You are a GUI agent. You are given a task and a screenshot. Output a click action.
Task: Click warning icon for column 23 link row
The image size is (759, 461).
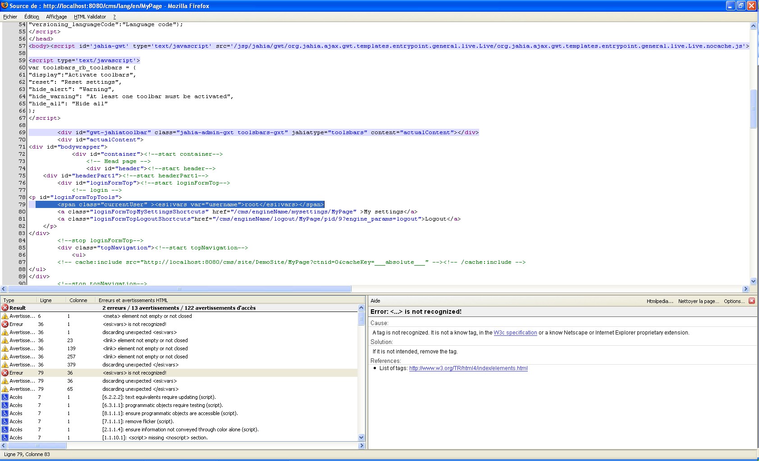click(5, 340)
